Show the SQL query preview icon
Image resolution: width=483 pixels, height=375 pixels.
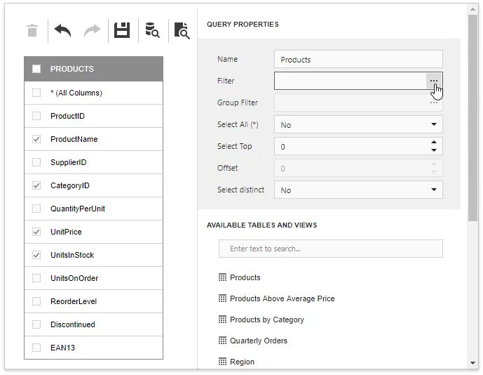[x=182, y=30]
